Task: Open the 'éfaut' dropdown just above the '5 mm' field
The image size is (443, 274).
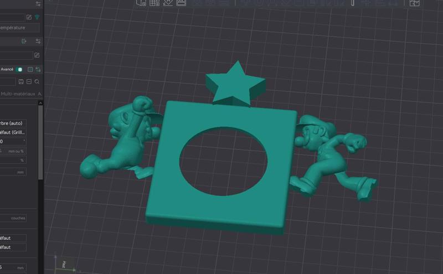Action: (13, 247)
